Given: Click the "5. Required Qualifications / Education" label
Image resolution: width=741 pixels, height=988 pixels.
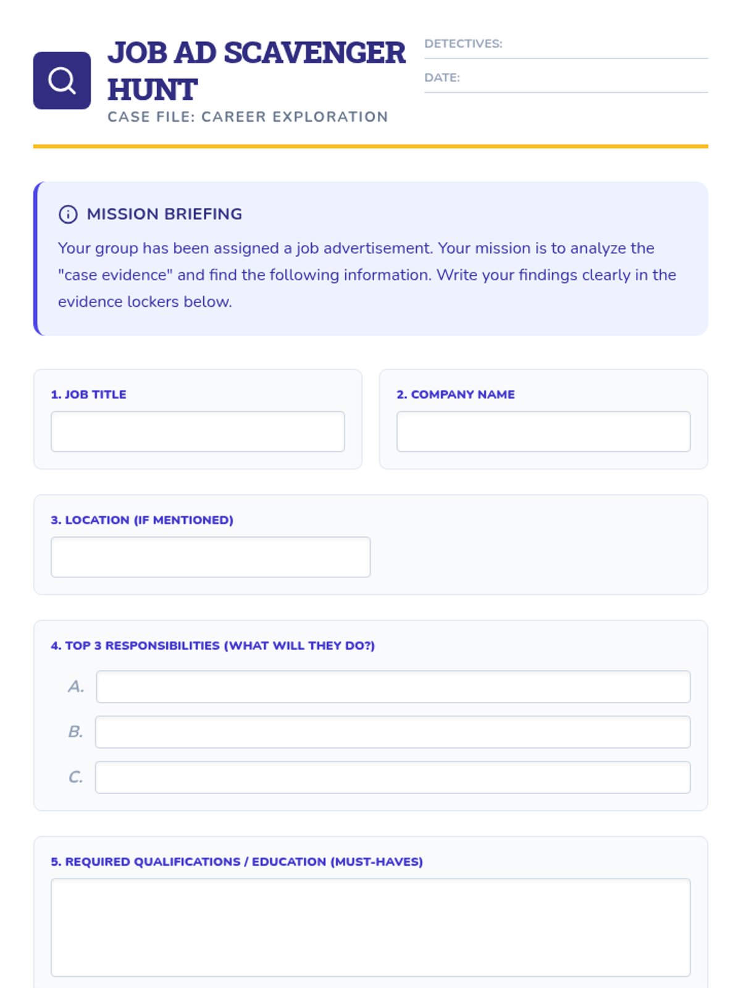Looking at the screenshot, I should click(237, 861).
